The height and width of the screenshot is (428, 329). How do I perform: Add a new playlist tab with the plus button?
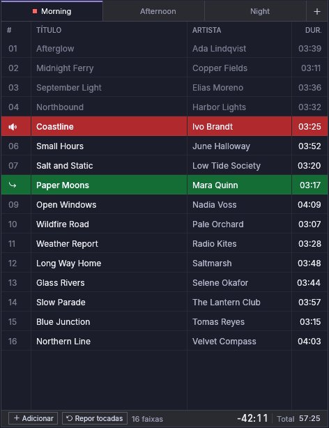point(317,11)
